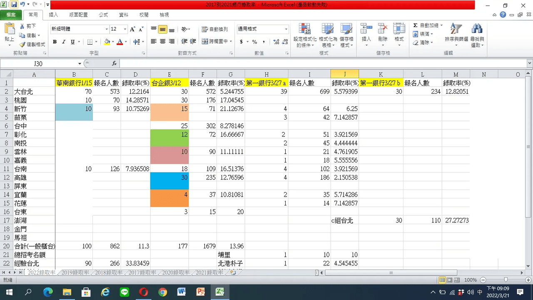The height and width of the screenshot is (300, 533).
Task: Click the 刪除 cells button
Action: coord(383,35)
